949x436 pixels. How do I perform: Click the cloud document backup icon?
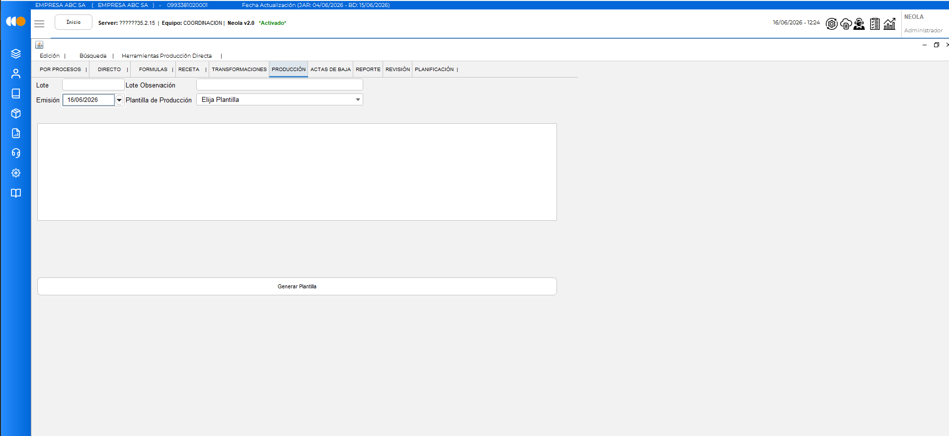click(846, 23)
